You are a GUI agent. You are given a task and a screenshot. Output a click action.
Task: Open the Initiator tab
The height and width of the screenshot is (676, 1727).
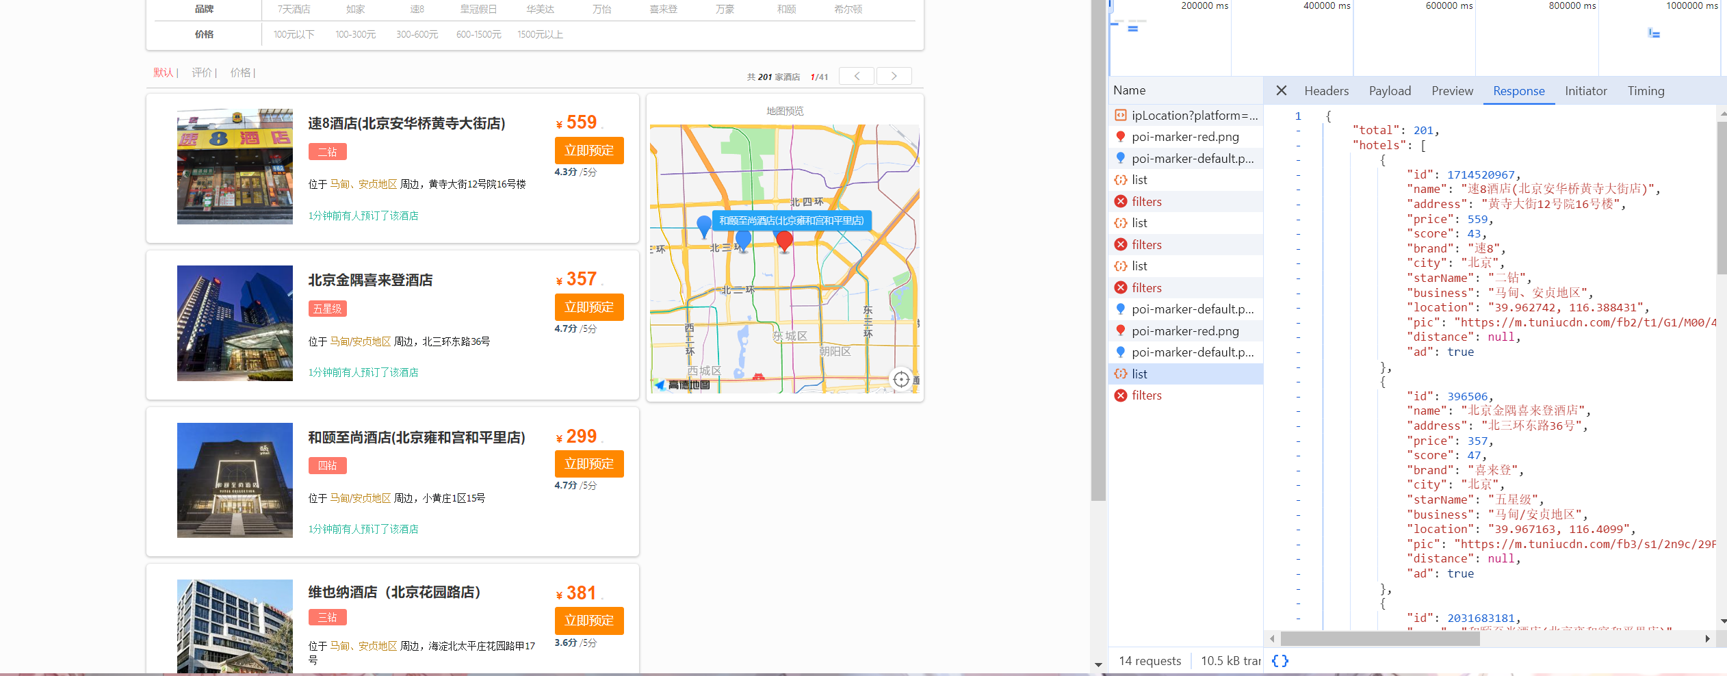coord(1585,91)
